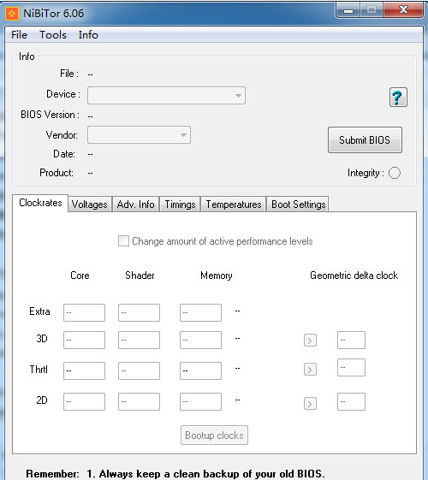The height and width of the screenshot is (480, 428).
Task: Click the arrow button in 3D row
Action: tap(310, 341)
